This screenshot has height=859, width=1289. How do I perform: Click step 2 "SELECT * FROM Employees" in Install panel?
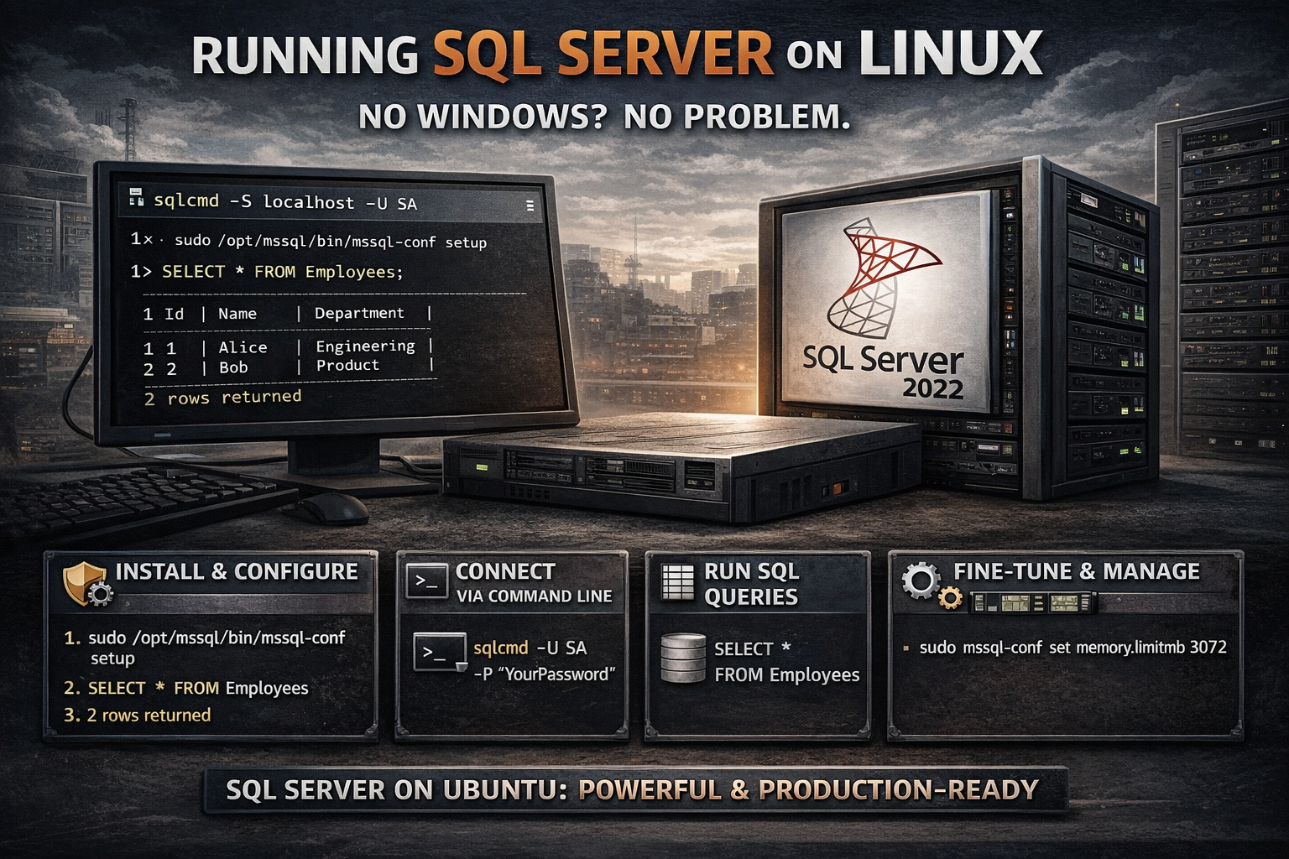[x=186, y=689]
